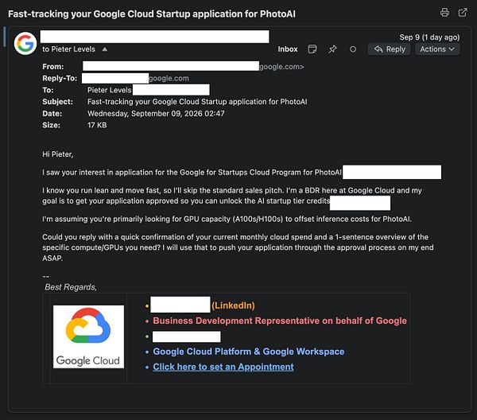477x420 pixels.
Task: Open Google Cloud Platform & Google Workspace link
Action: 249,352
